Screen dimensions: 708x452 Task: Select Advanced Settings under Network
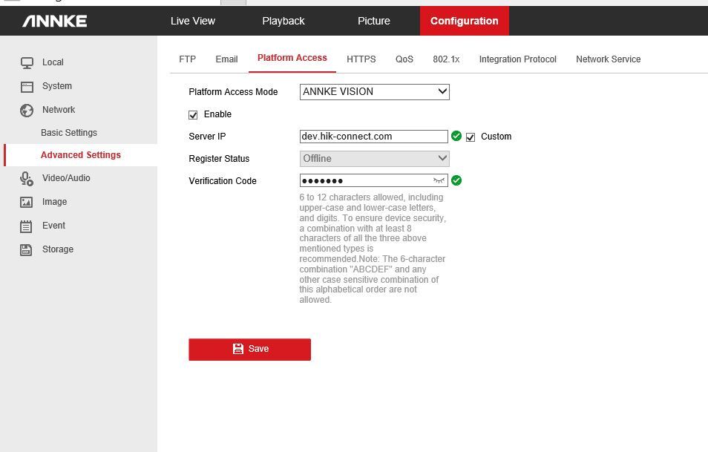[81, 155]
